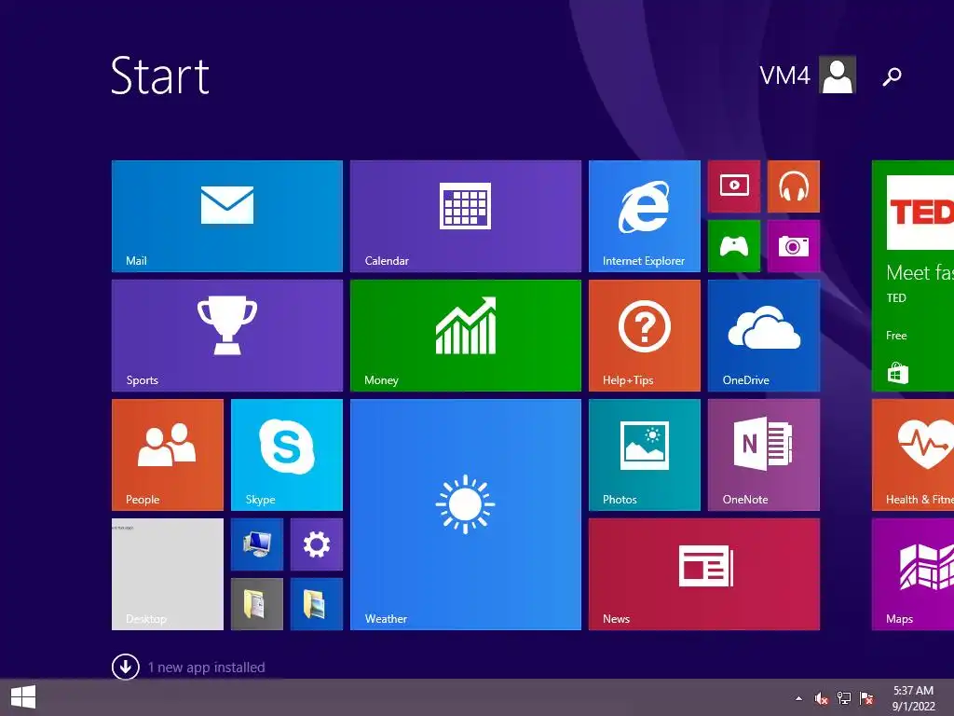Open the Help+Tips tile

pos(645,336)
